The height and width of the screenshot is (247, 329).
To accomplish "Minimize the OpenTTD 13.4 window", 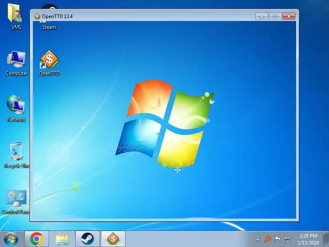I will (x=262, y=16).
